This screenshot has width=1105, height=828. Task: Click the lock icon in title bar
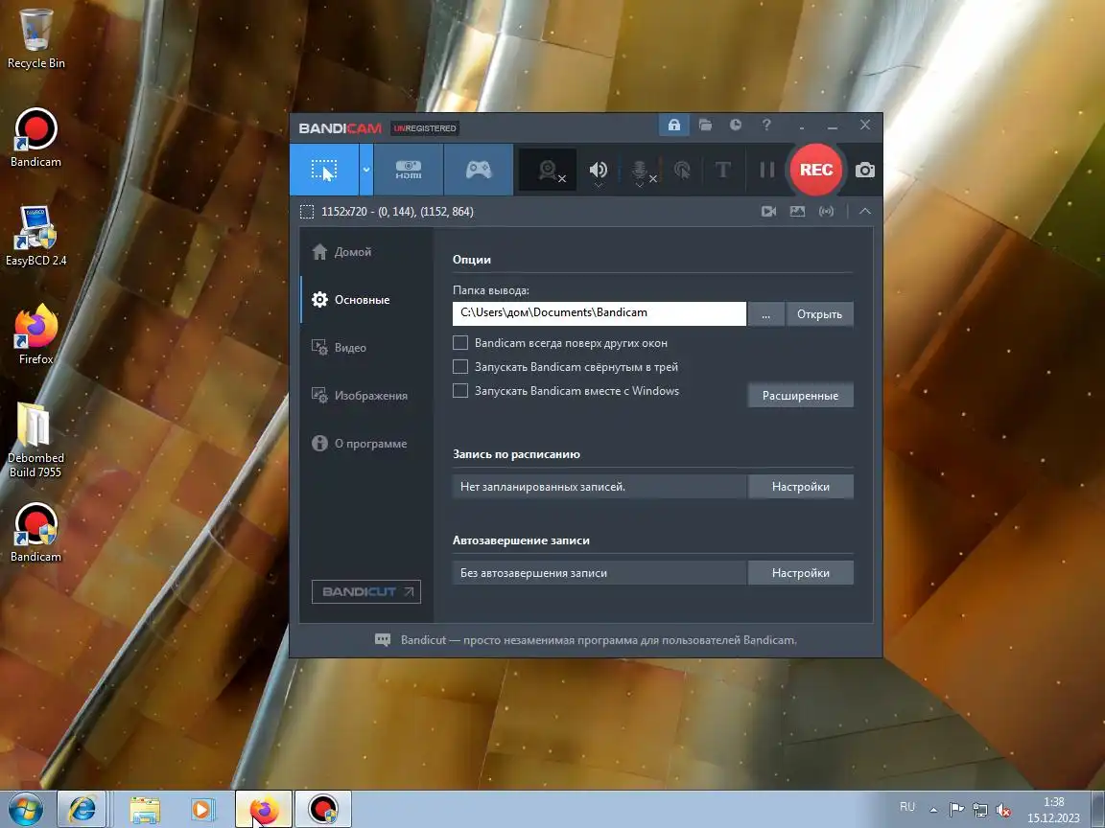click(x=673, y=126)
